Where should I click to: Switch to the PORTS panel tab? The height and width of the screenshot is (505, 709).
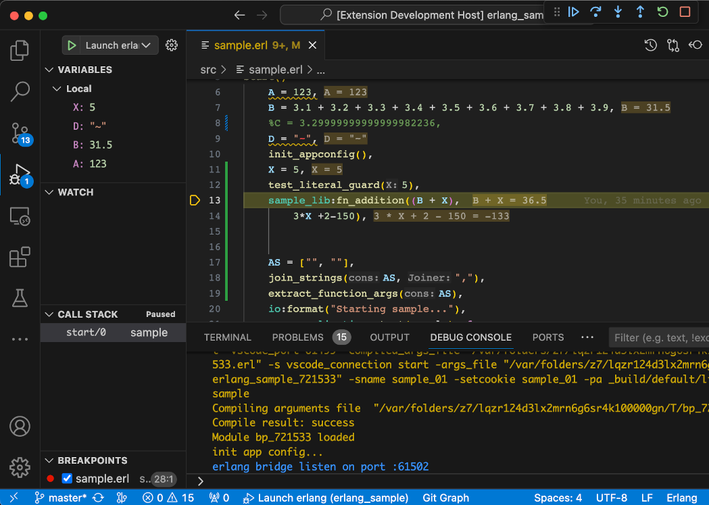click(x=548, y=337)
